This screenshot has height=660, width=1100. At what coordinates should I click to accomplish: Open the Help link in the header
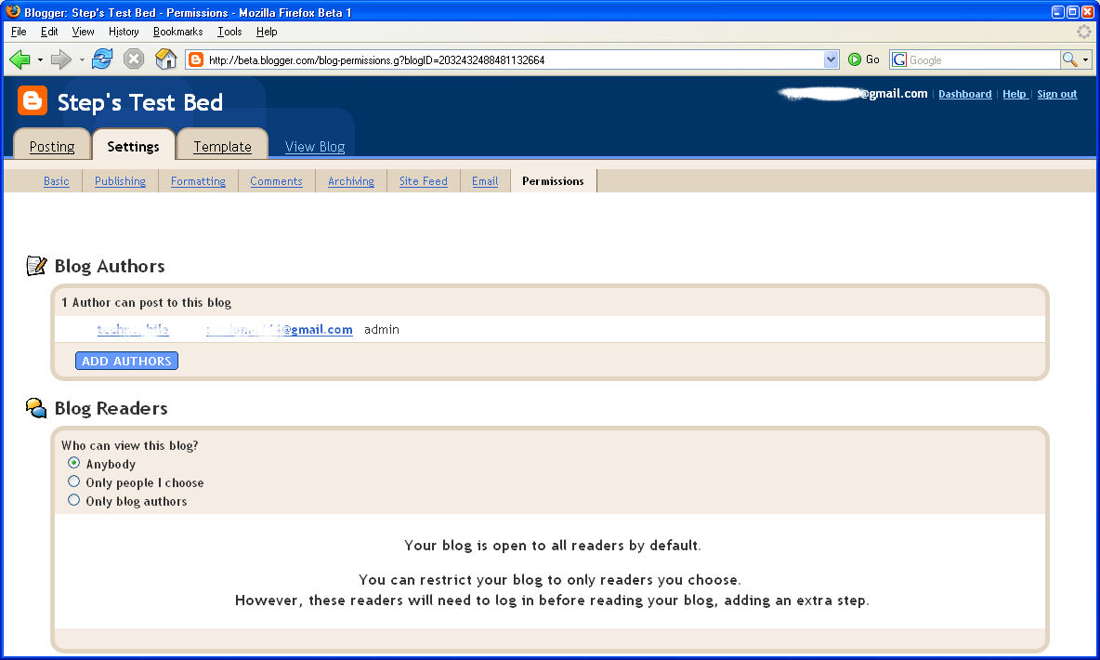tap(1015, 94)
